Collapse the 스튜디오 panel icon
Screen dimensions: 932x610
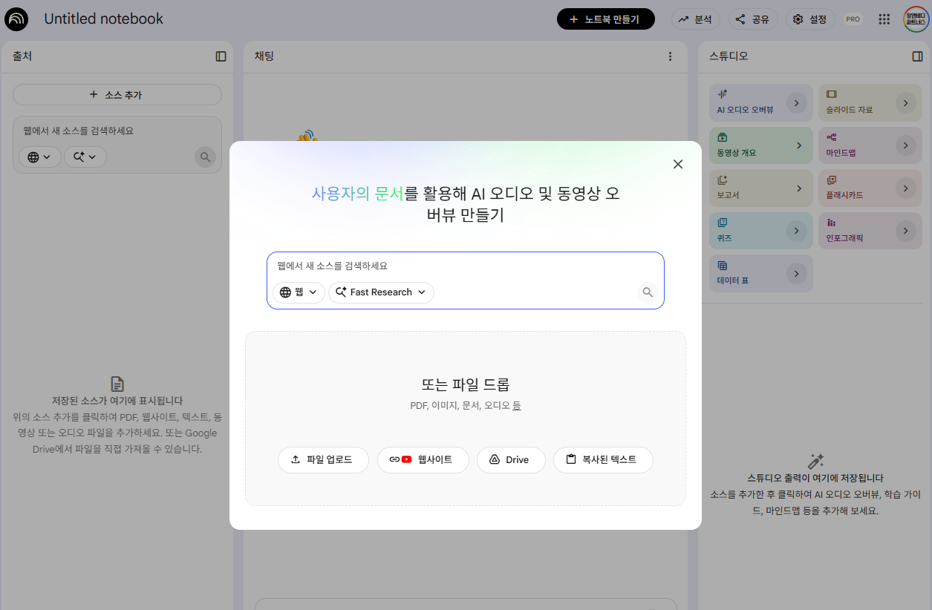pyautogui.click(x=917, y=56)
